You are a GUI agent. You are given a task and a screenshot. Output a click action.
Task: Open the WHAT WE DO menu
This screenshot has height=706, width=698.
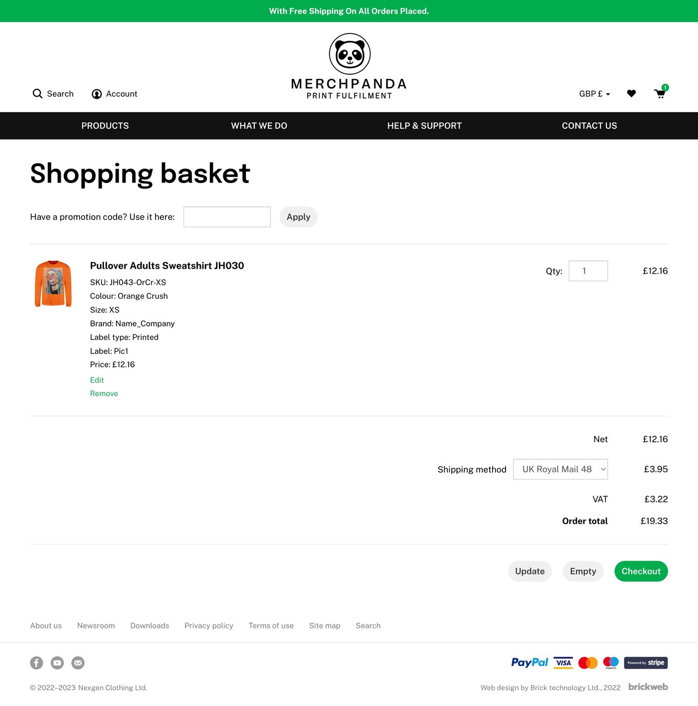click(x=259, y=126)
